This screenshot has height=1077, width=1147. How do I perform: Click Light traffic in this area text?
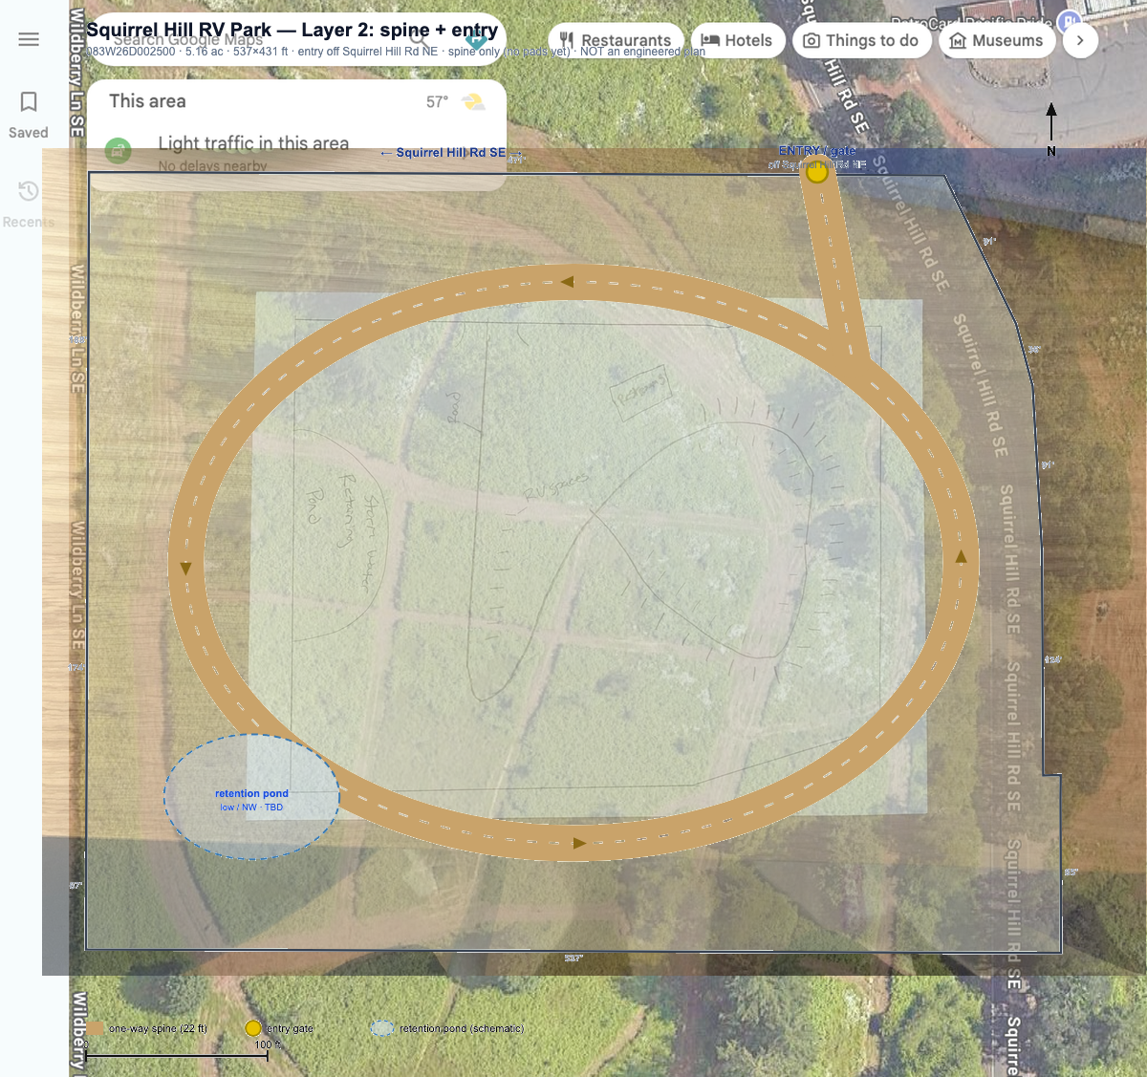coord(253,143)
